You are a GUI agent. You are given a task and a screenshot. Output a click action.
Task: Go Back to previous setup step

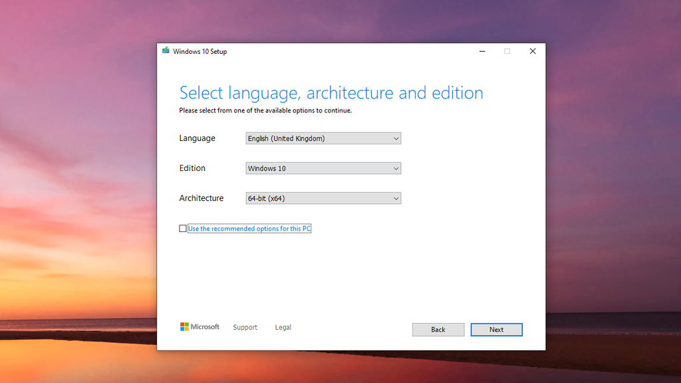click(x=438, y=330)
